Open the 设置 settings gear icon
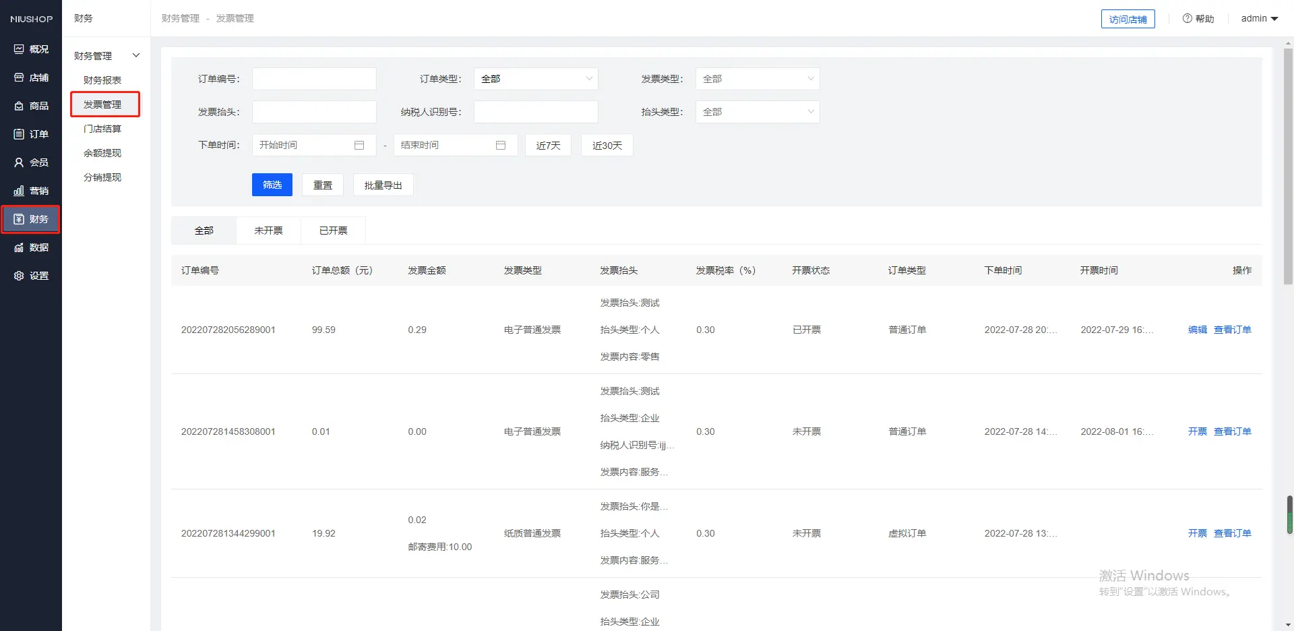This screenshot has width=1294, height=631. coord(19,276)
